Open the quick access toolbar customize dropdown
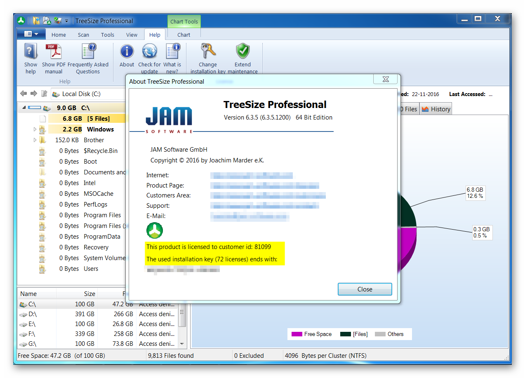This screenshot has height=378, width=525. 67,21
